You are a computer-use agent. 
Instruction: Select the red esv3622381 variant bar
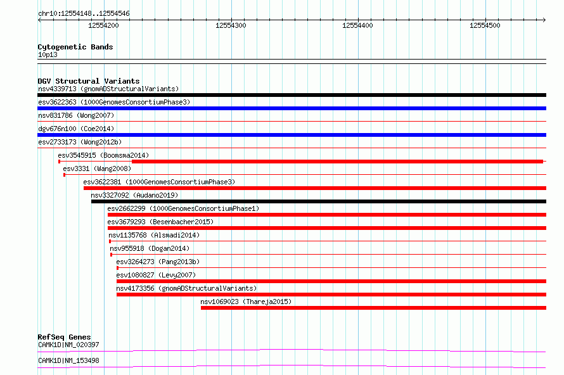pyautogui.click(x=315, y=188)
